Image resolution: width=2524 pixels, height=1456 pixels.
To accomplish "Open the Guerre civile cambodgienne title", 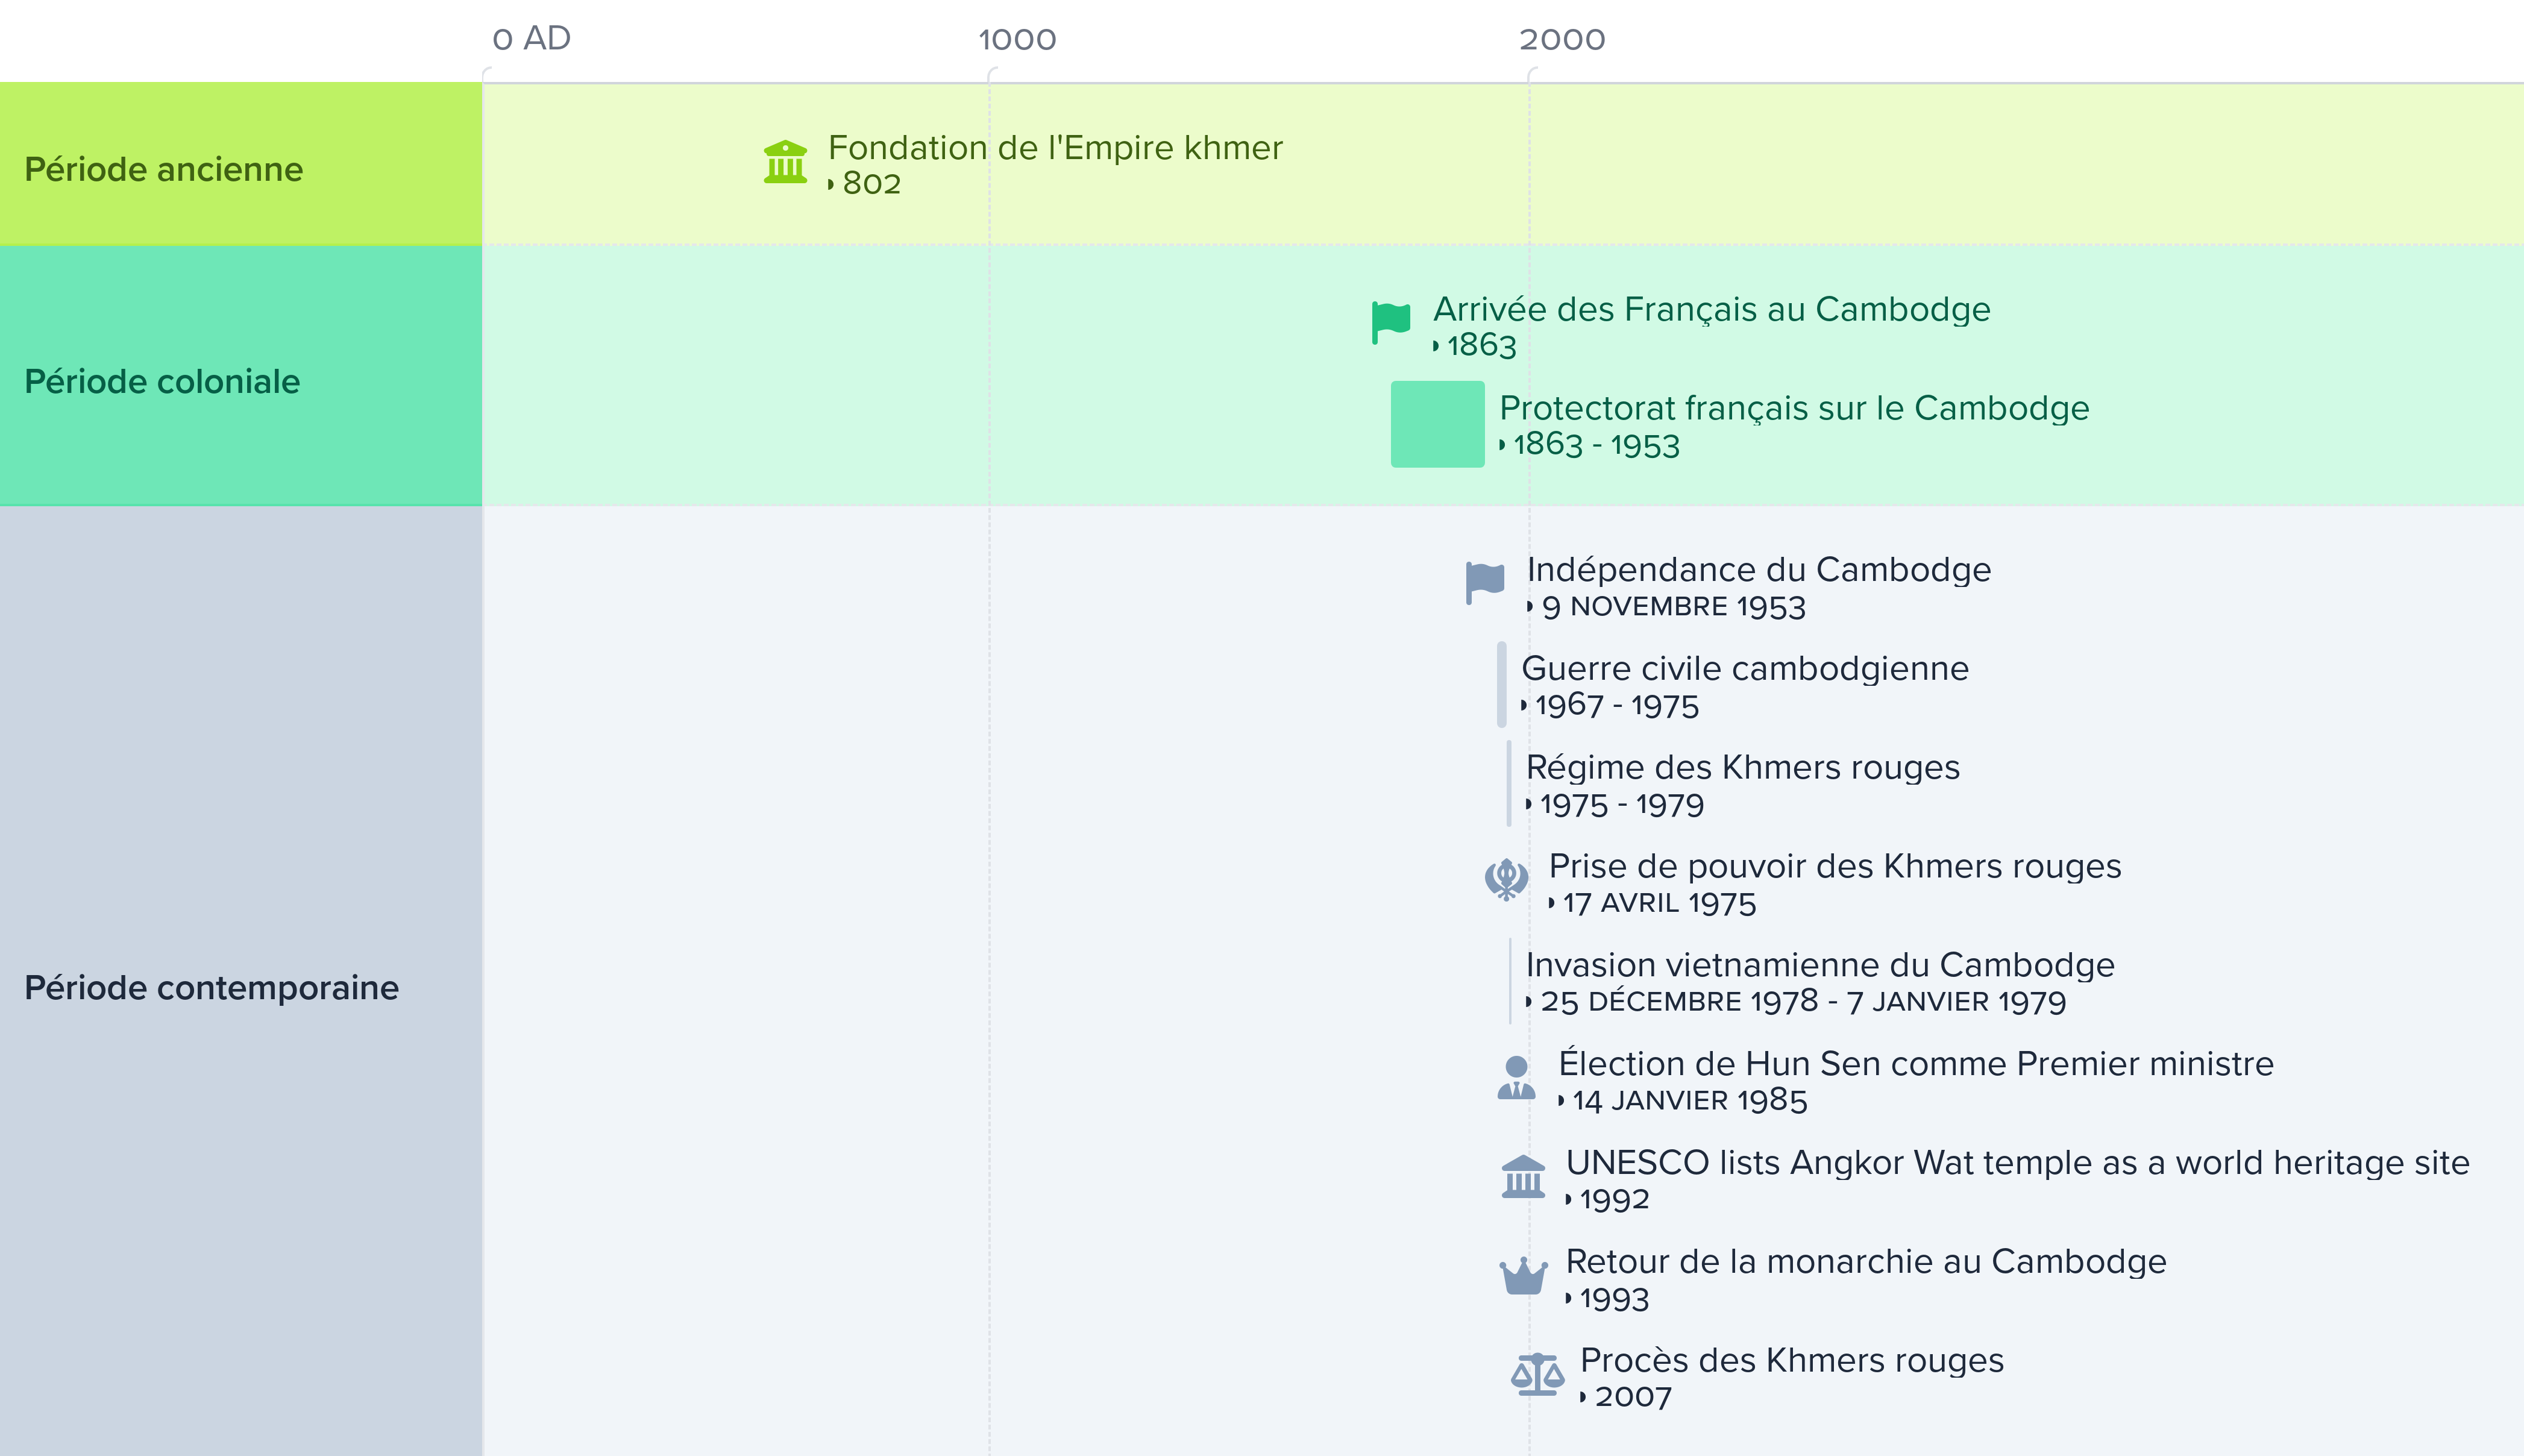I will [1744, 668].
